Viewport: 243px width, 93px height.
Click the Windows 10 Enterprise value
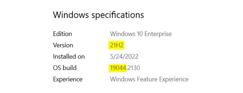(141, 34)
